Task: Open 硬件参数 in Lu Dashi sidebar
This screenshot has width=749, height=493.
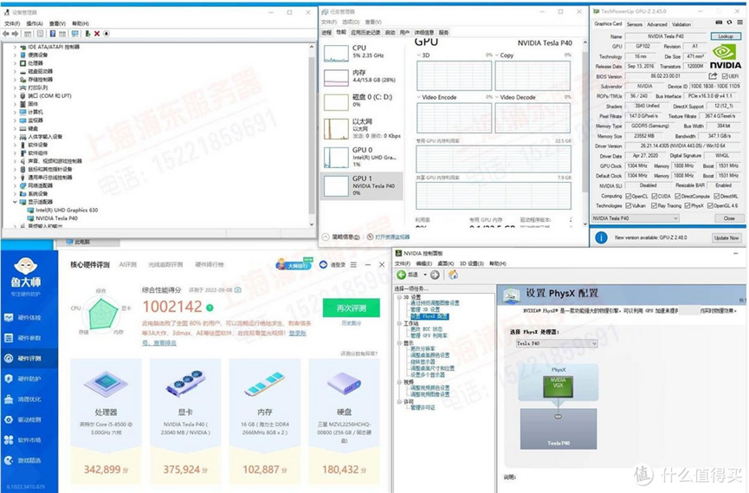Action: pyautogui.click(x=23, y=338)
